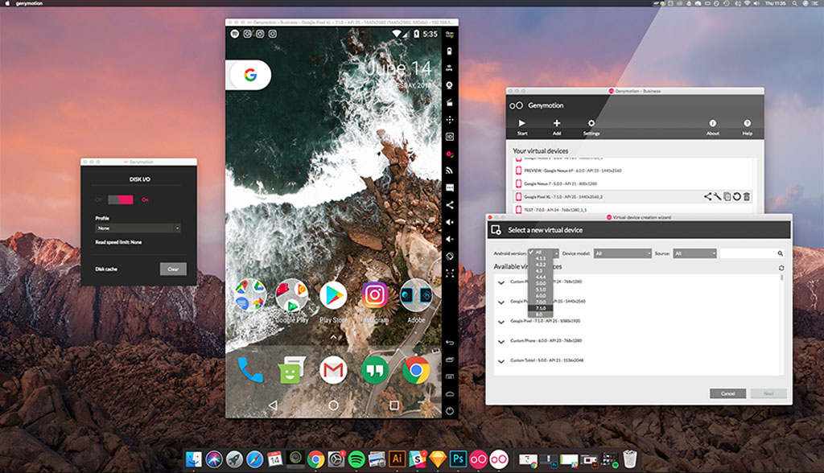Open the Disk I/O Profile dropdown
The height and width of the screenshot is (473, 824).
click(138, 228)
